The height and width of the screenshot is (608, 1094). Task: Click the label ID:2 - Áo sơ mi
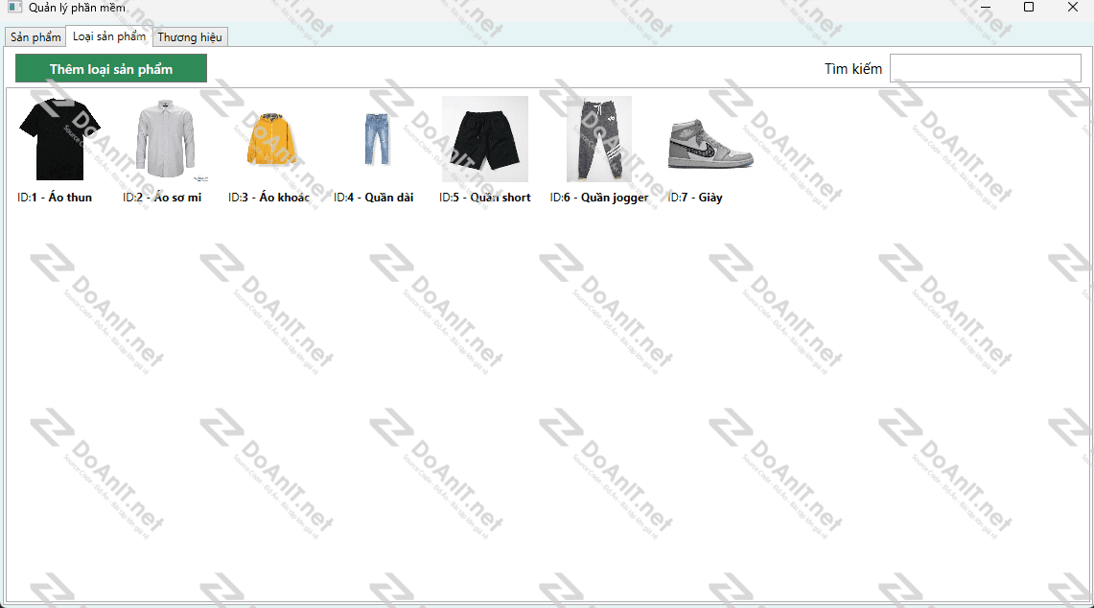(x=162, y=198)
